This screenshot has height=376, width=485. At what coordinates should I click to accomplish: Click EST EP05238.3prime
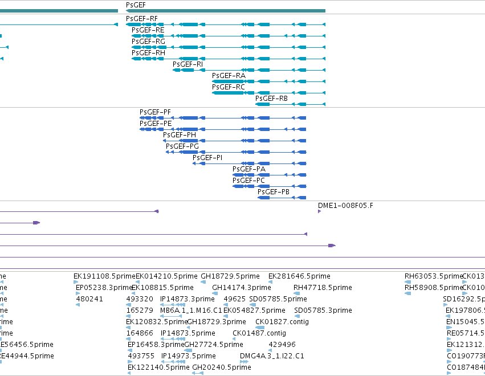(104, 288)
